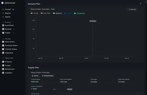Go to Cockpit page
This screenshot has width=147, height=95.
pos(8,9)
